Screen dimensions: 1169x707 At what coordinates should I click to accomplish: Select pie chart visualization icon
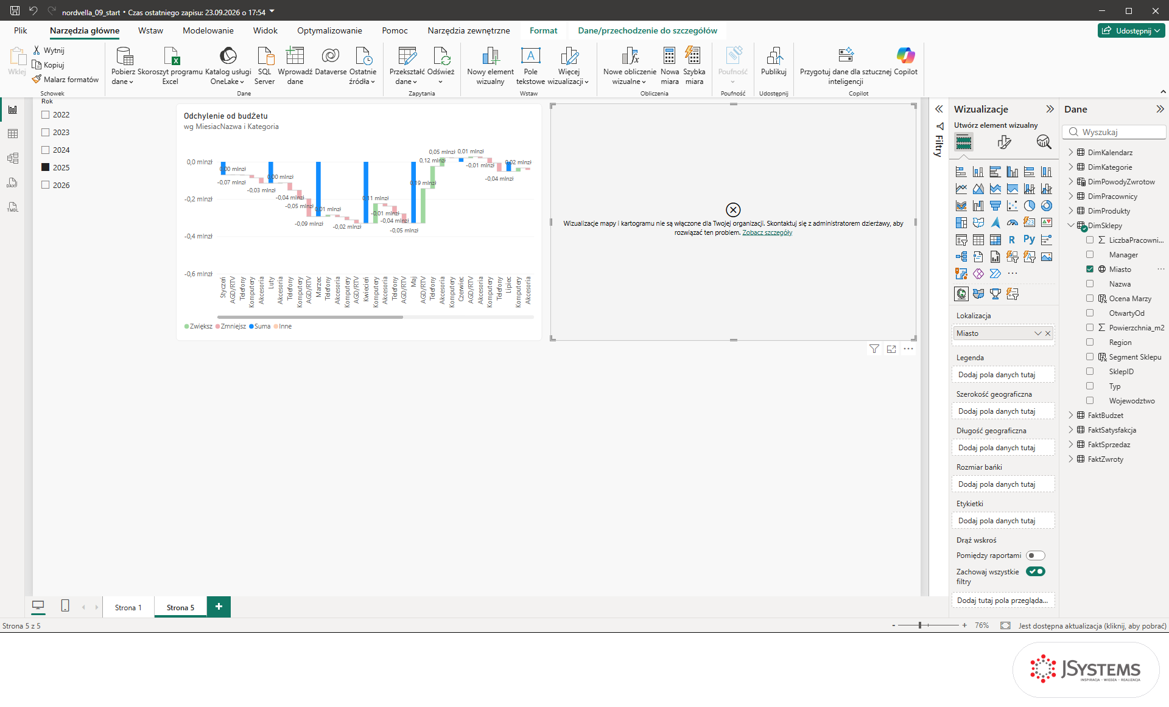tap(1029, 206)
